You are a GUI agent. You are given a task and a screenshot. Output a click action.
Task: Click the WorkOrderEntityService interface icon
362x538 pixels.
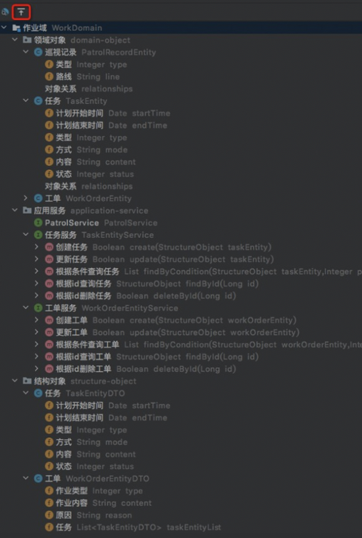click(x=38, y=308)
